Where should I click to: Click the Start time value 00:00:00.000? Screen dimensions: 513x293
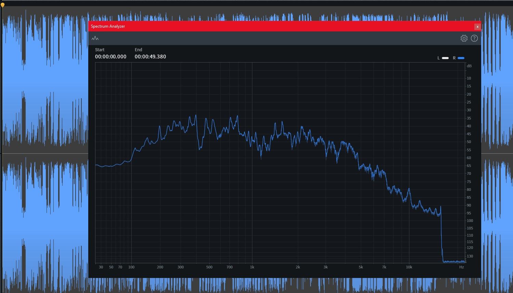[110, 57]
